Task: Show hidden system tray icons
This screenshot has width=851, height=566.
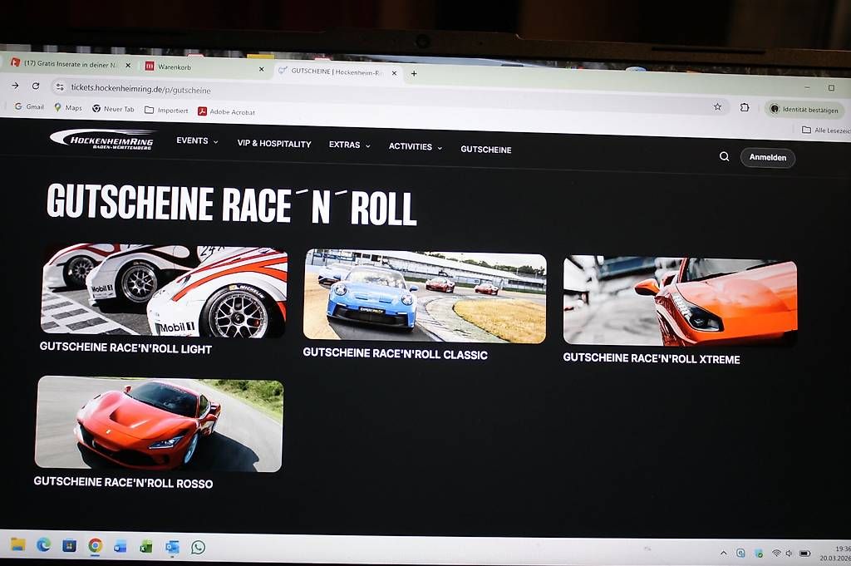Action: (724, 553)
